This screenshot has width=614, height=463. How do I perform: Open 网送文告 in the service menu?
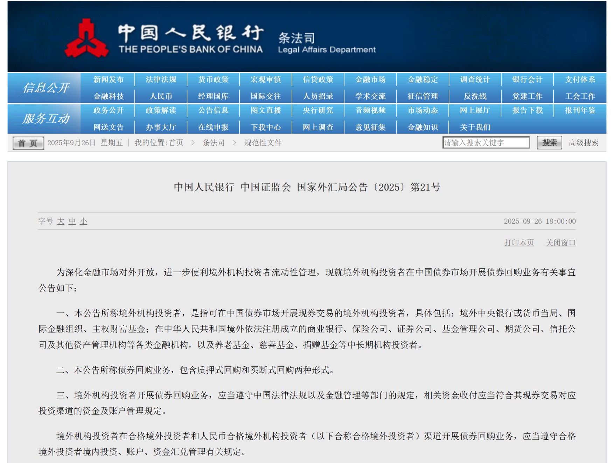[x=109, y=127]
